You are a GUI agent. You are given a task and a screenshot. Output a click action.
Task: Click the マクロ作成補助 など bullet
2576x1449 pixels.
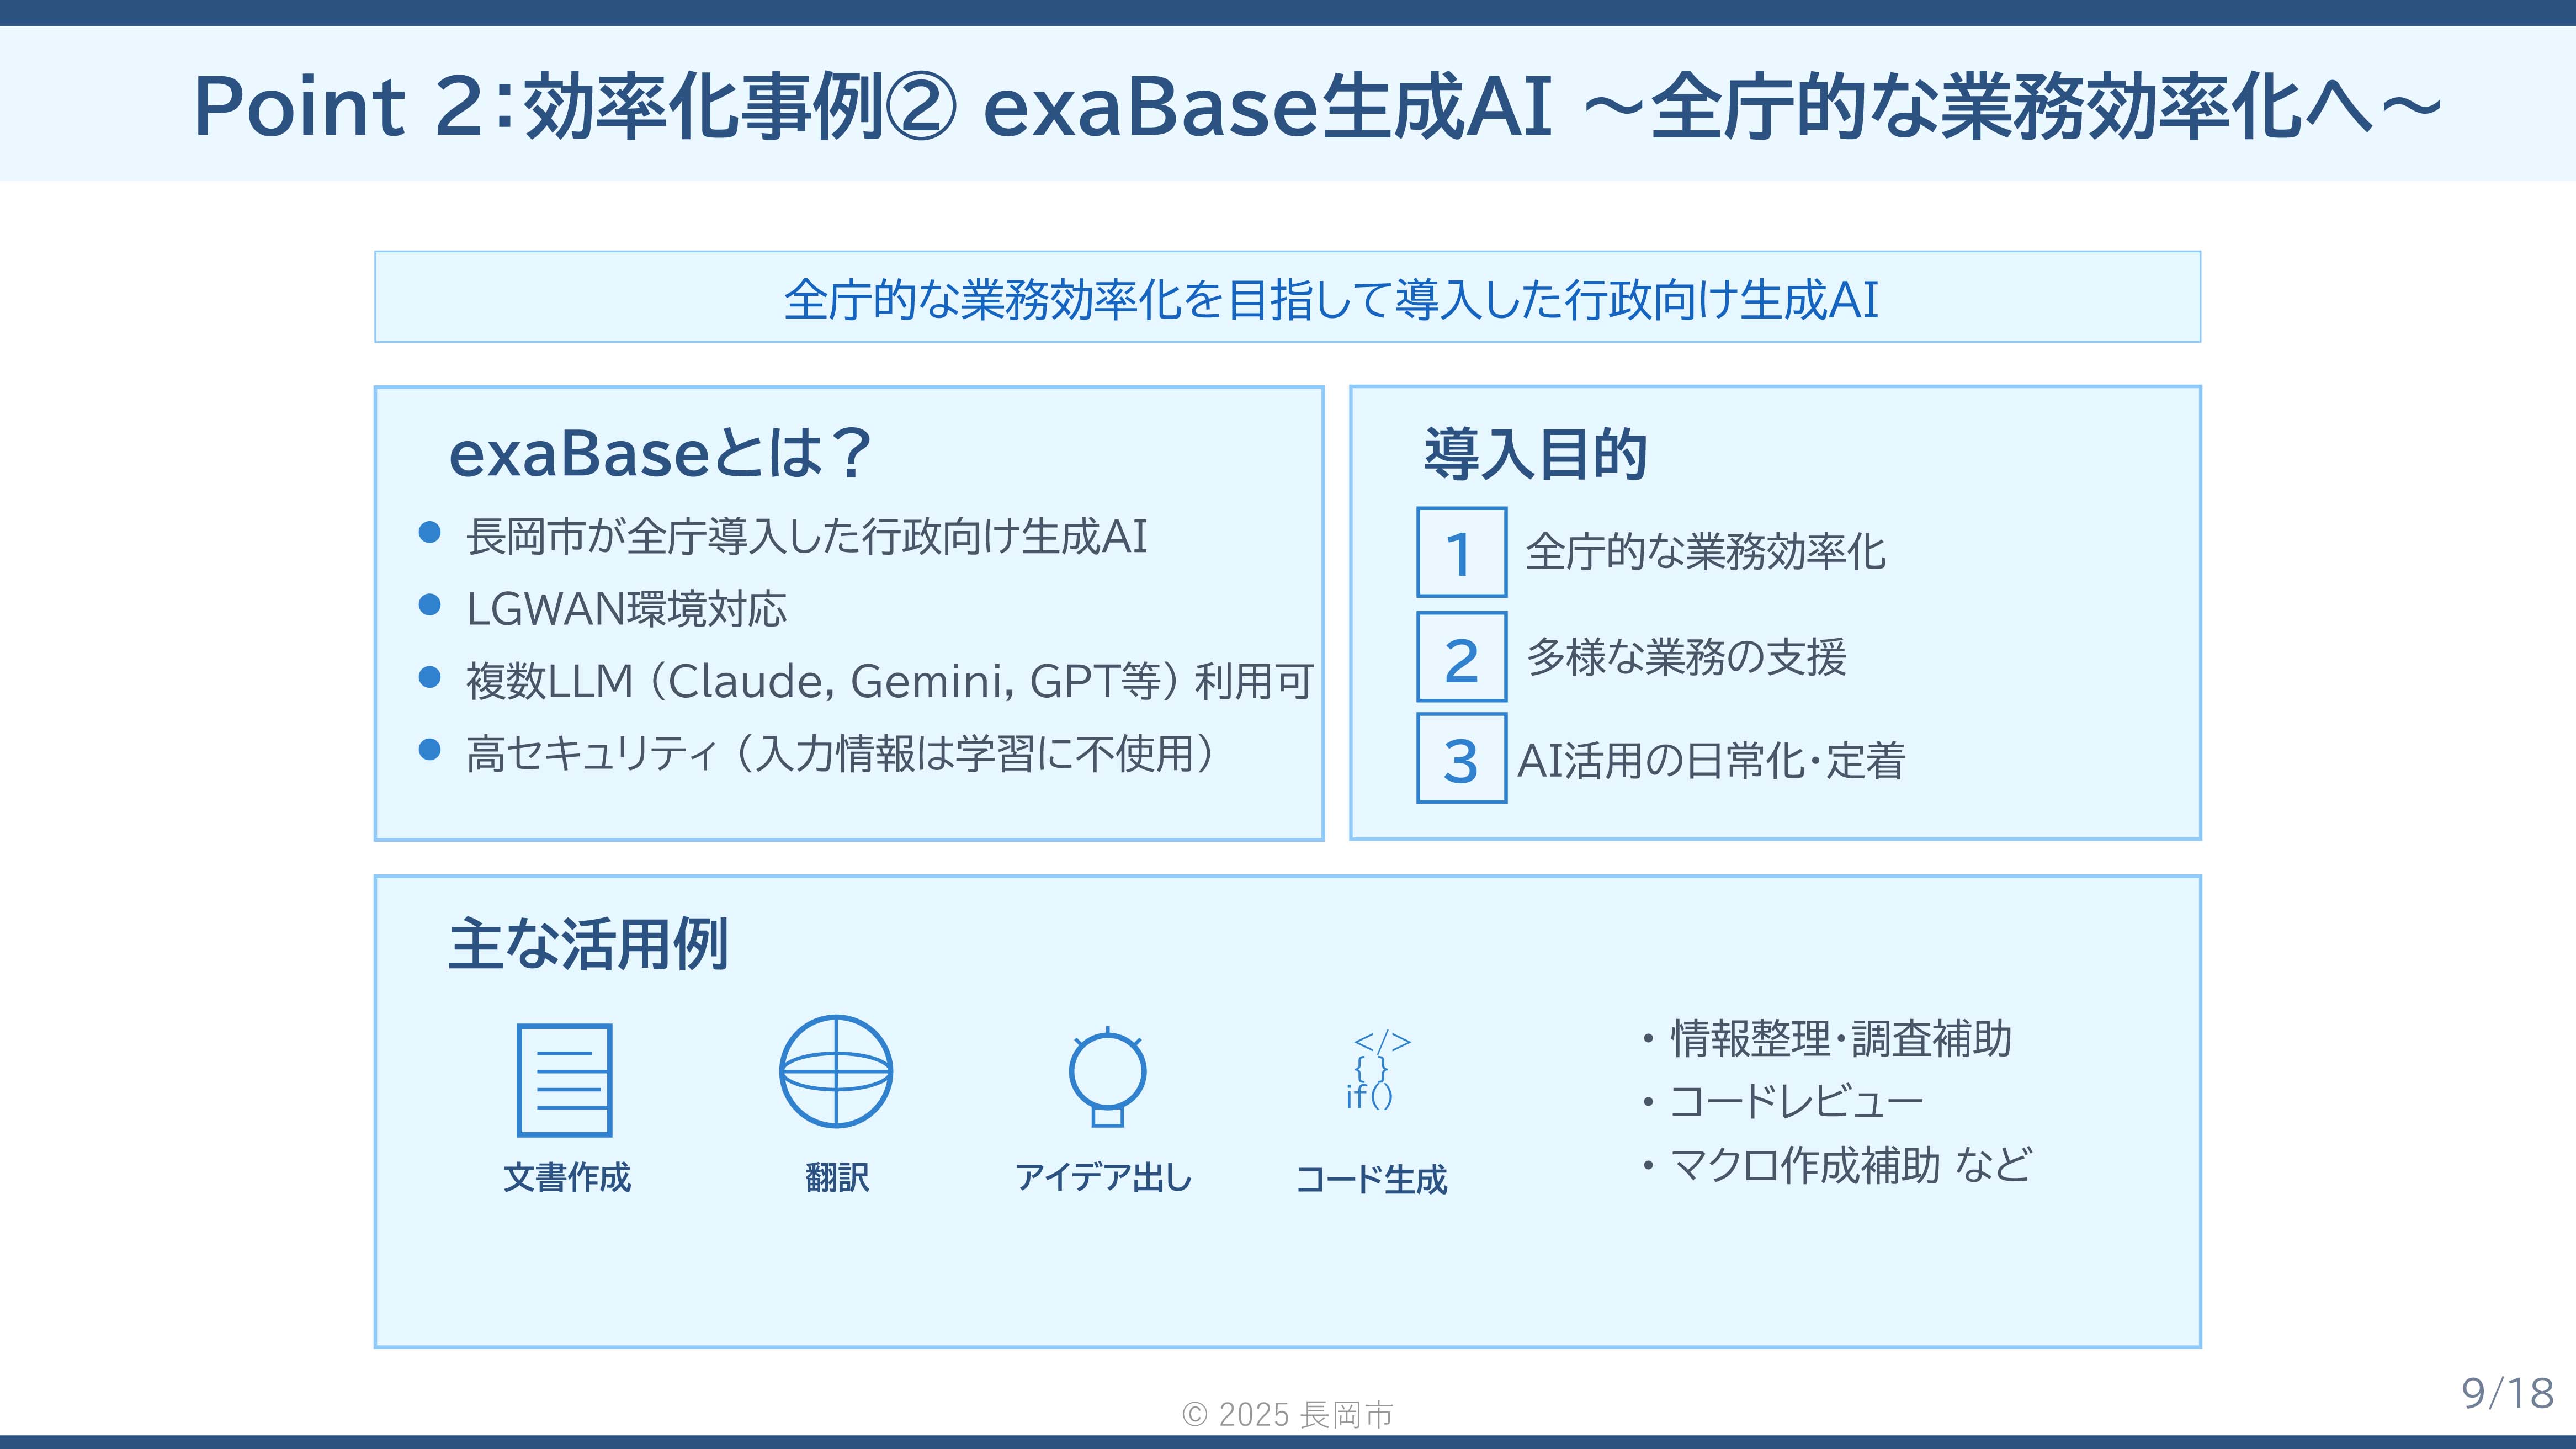pyautogui.click(x=1850, y=1165)
